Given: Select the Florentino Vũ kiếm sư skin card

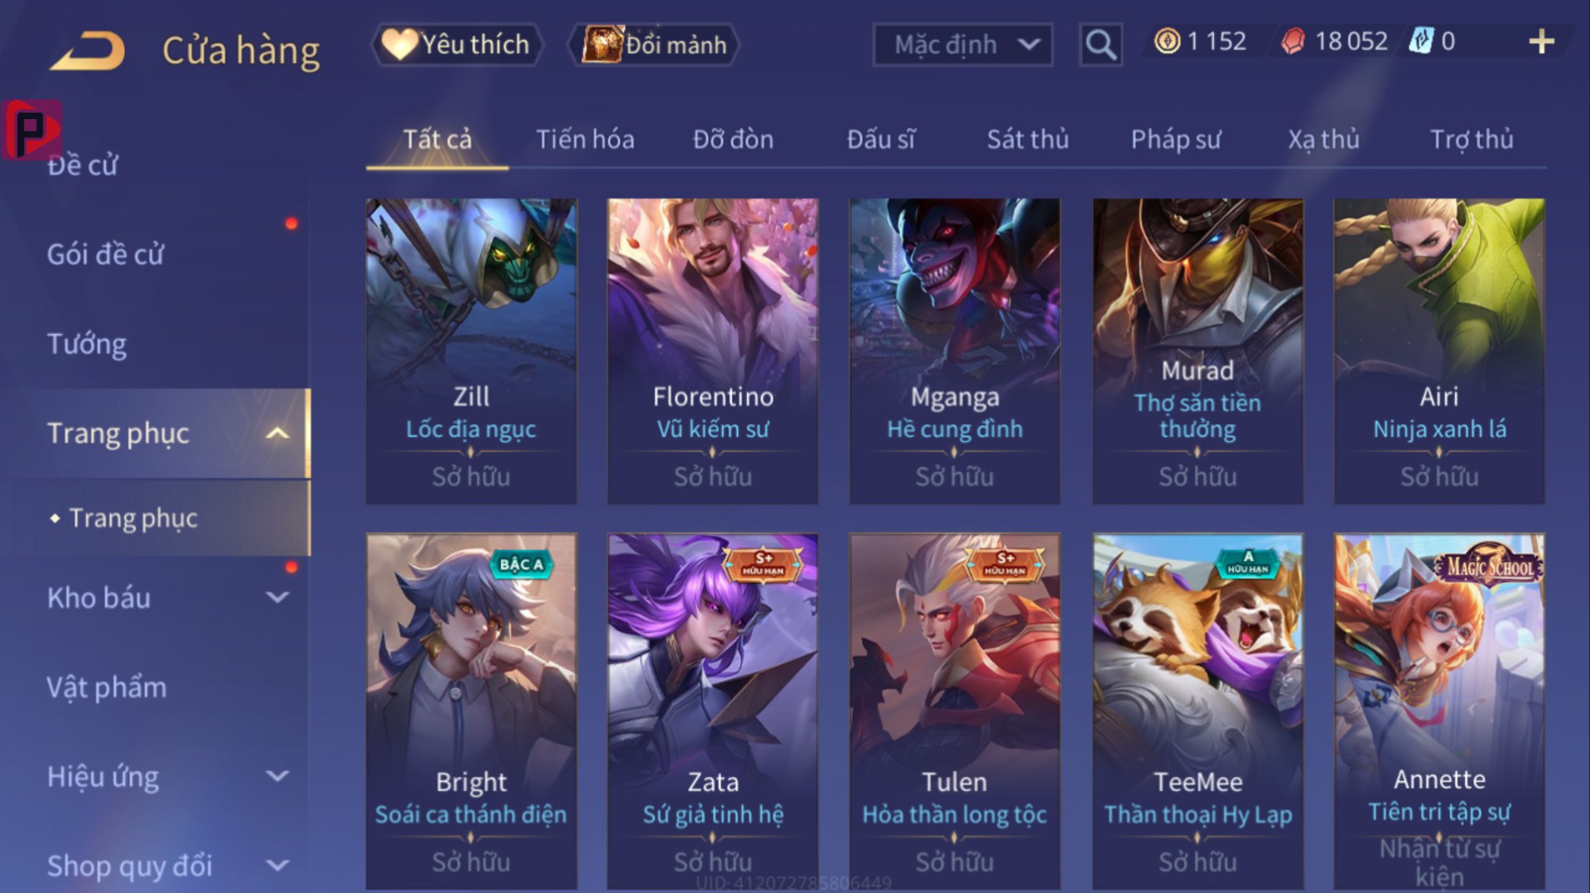Looking at the screenshot, I should pos(712,351).
